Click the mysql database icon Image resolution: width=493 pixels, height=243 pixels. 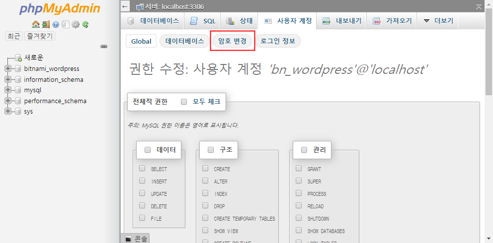(x=18, y=90)
